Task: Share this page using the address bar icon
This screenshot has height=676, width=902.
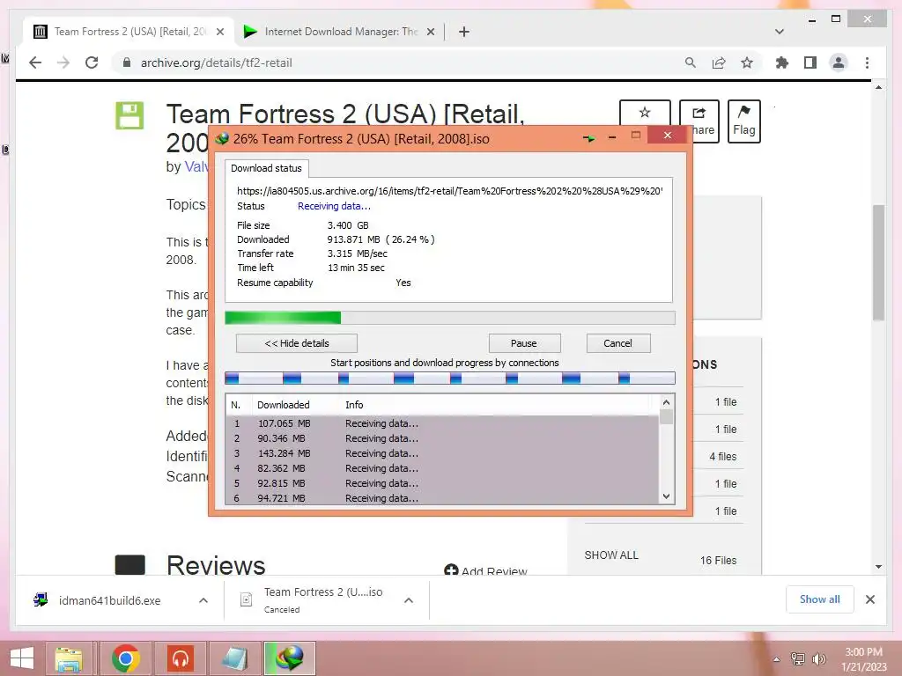Action: (719, 62)
